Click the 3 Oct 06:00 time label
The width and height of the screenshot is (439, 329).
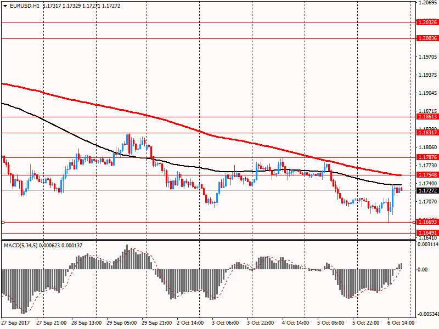(226, 323)
